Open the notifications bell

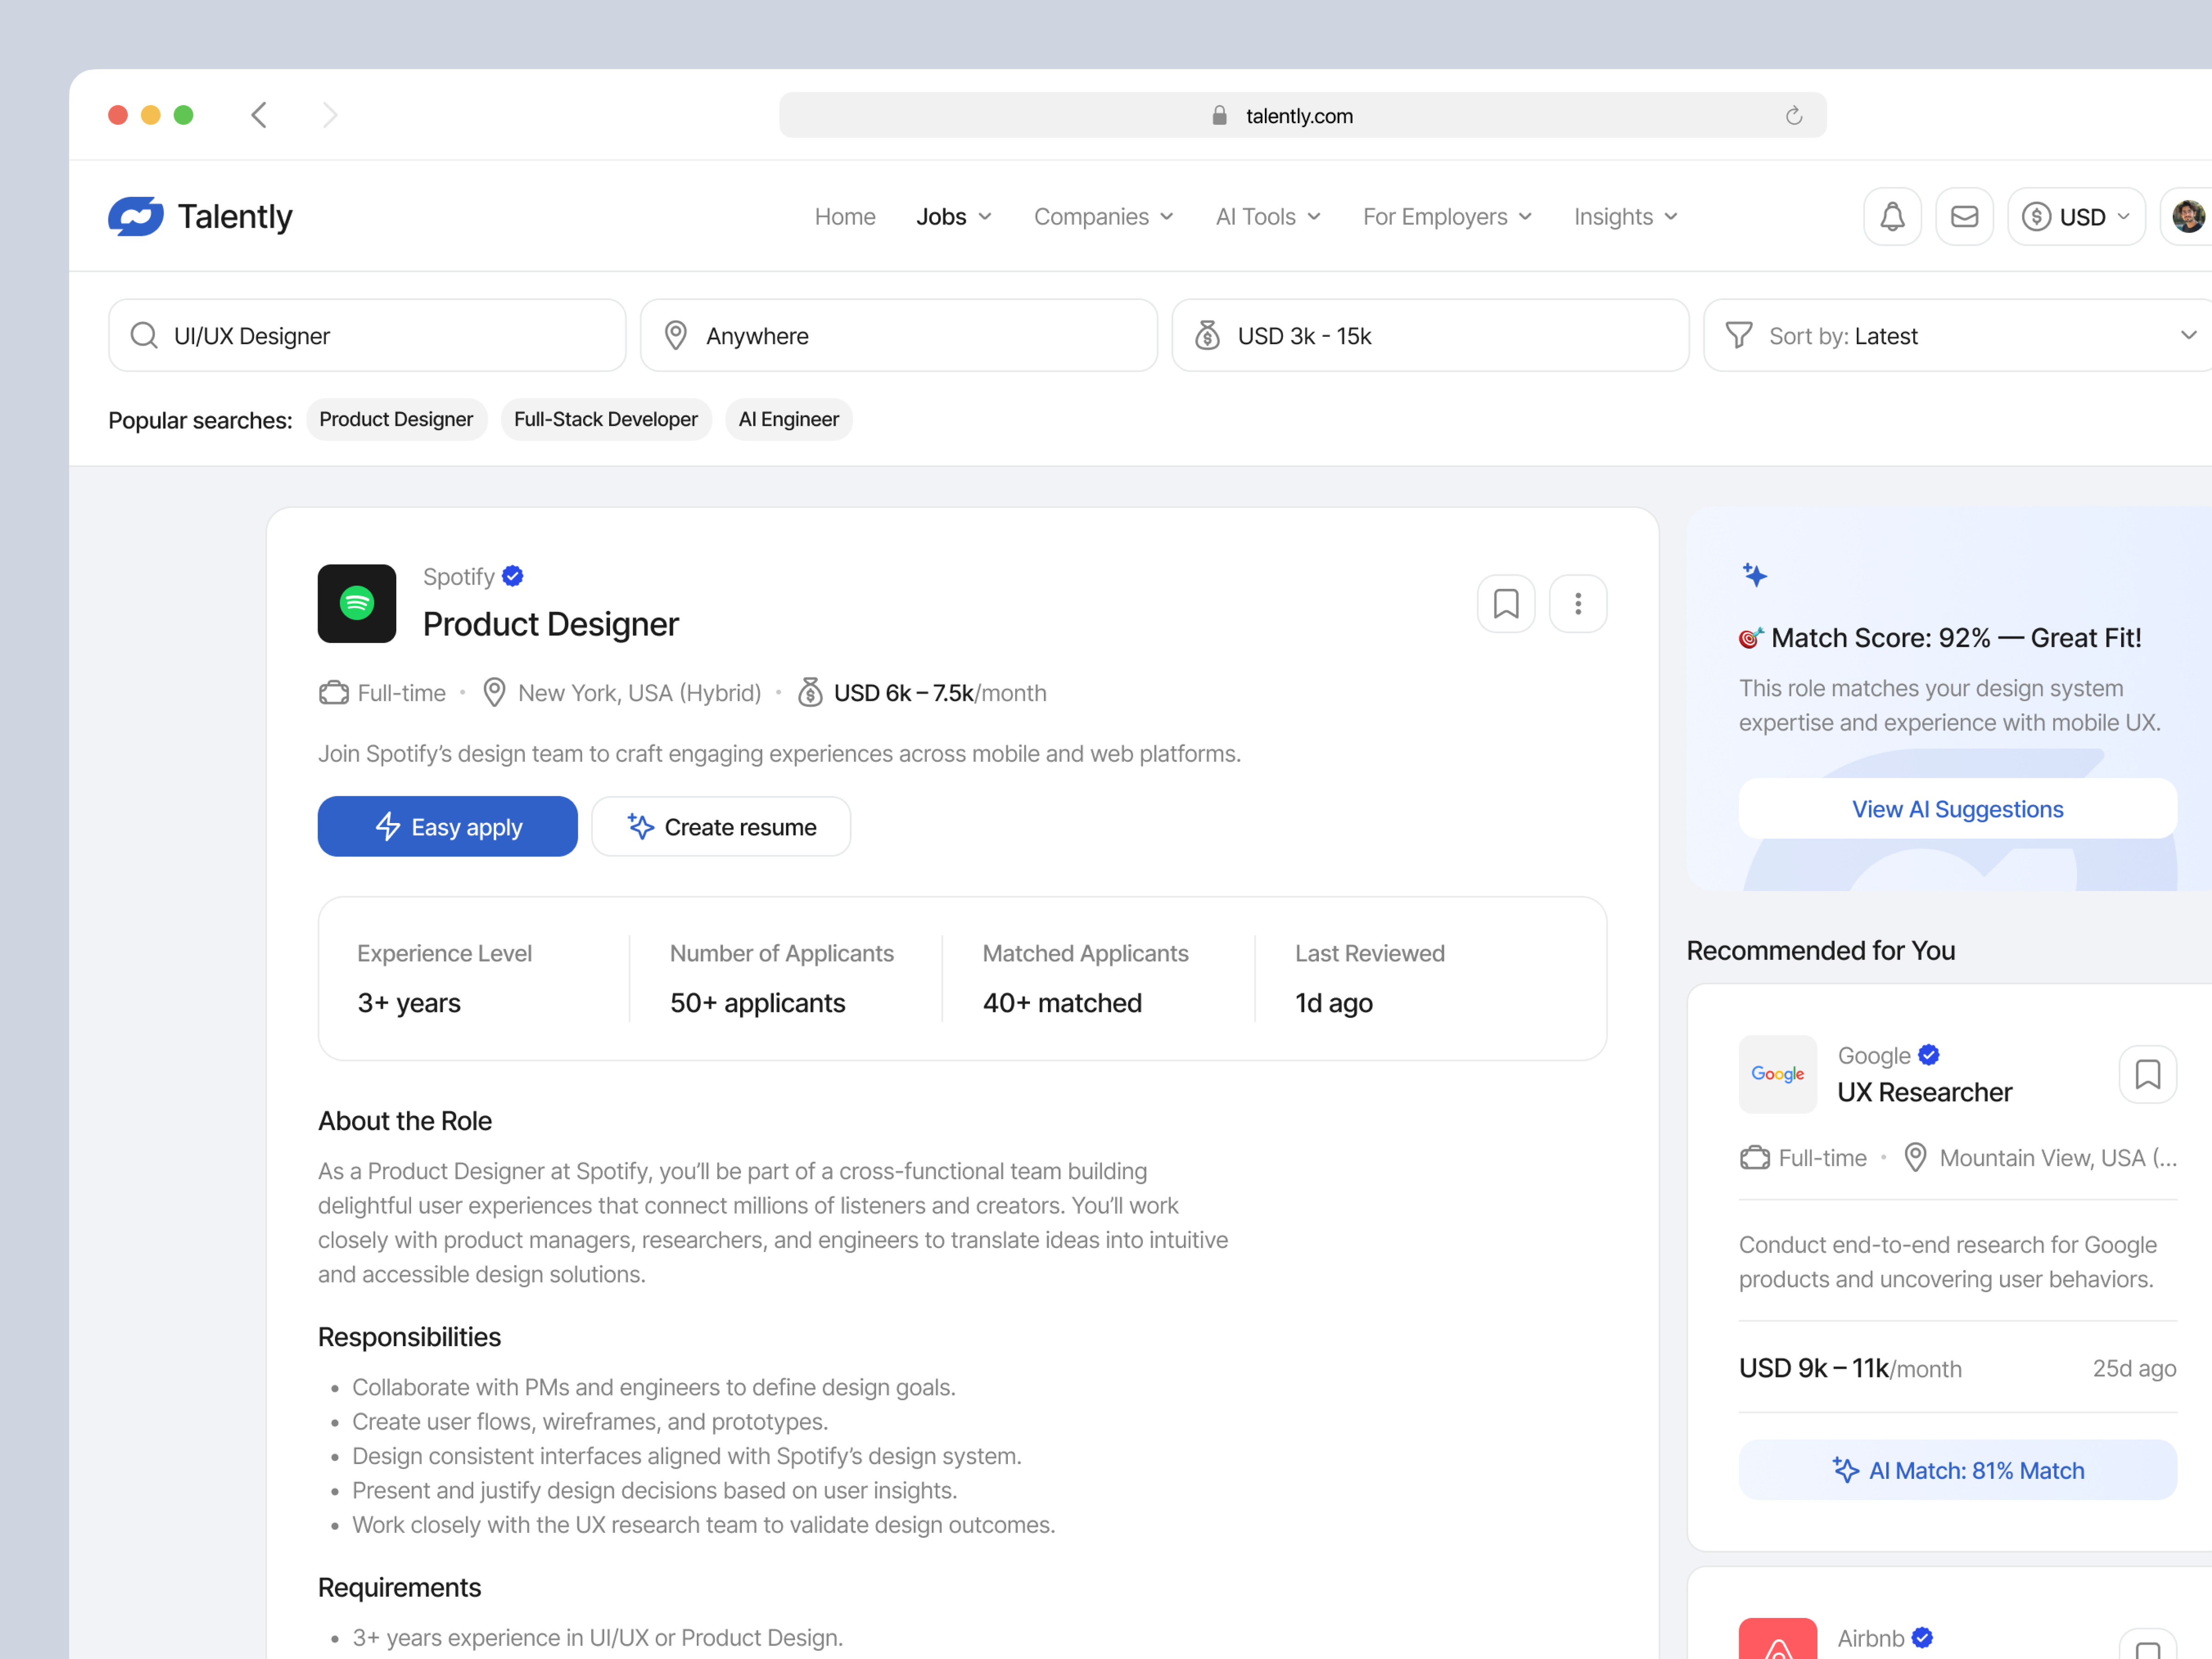pos(1892,216)
